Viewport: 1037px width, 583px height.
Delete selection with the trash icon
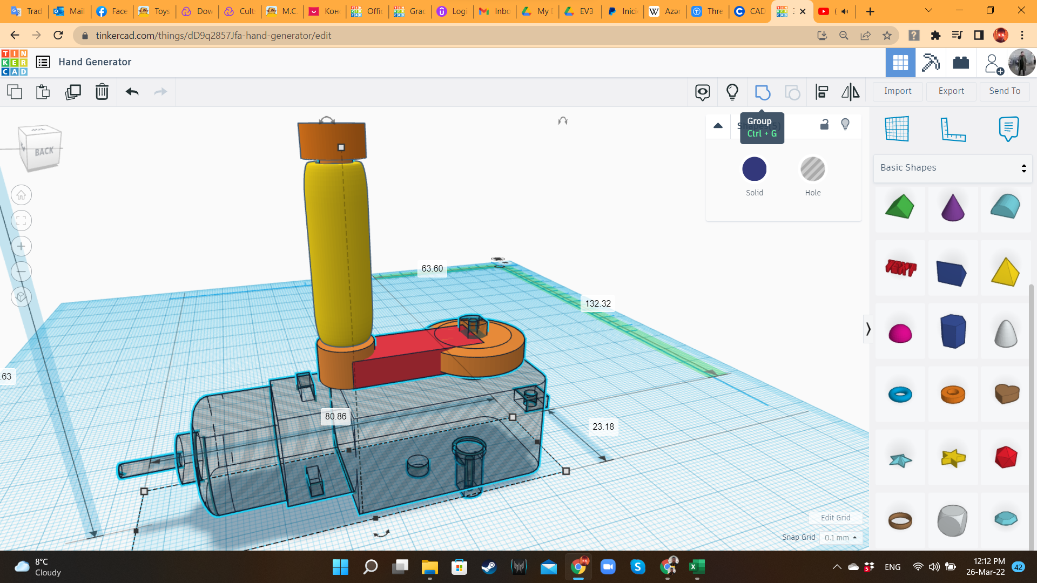pyautogui.click(x=102, y=92)
